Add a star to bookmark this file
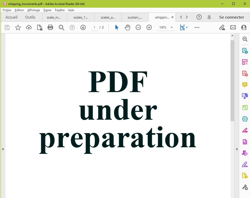The height and width of the screenshot is (198, 250). [18, 28]
